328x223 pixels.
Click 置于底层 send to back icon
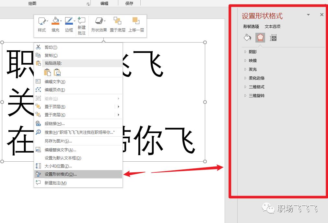[117, 21]
